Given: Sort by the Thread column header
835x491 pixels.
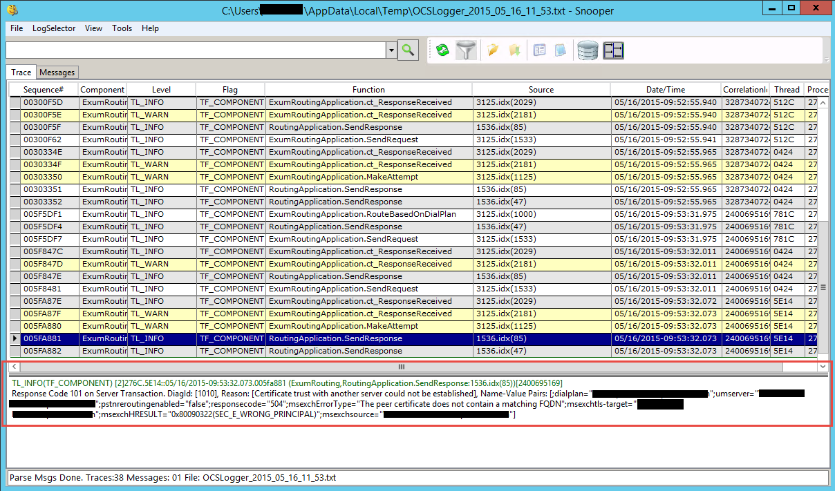Looking at the screenshot, I should (x=787, y=90).
